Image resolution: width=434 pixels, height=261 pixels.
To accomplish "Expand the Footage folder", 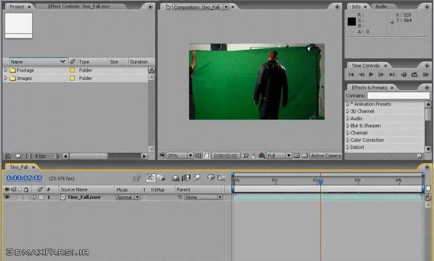I will click(6, 71).
